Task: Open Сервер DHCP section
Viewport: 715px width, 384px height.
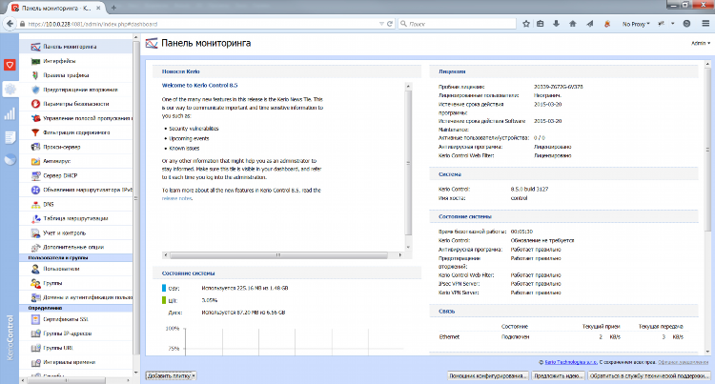Action: 60,175
